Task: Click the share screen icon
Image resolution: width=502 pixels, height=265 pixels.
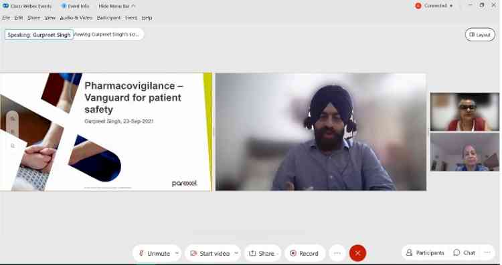Action: pos(252,253)
